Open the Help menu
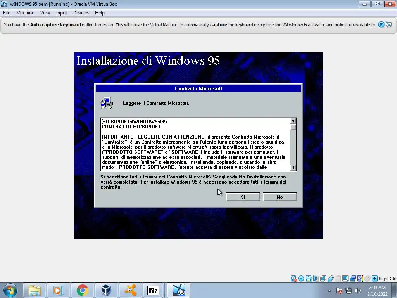 point(100,13)
